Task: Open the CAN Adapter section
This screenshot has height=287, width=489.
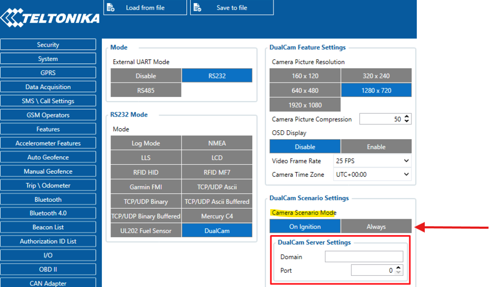Action: 48,282
